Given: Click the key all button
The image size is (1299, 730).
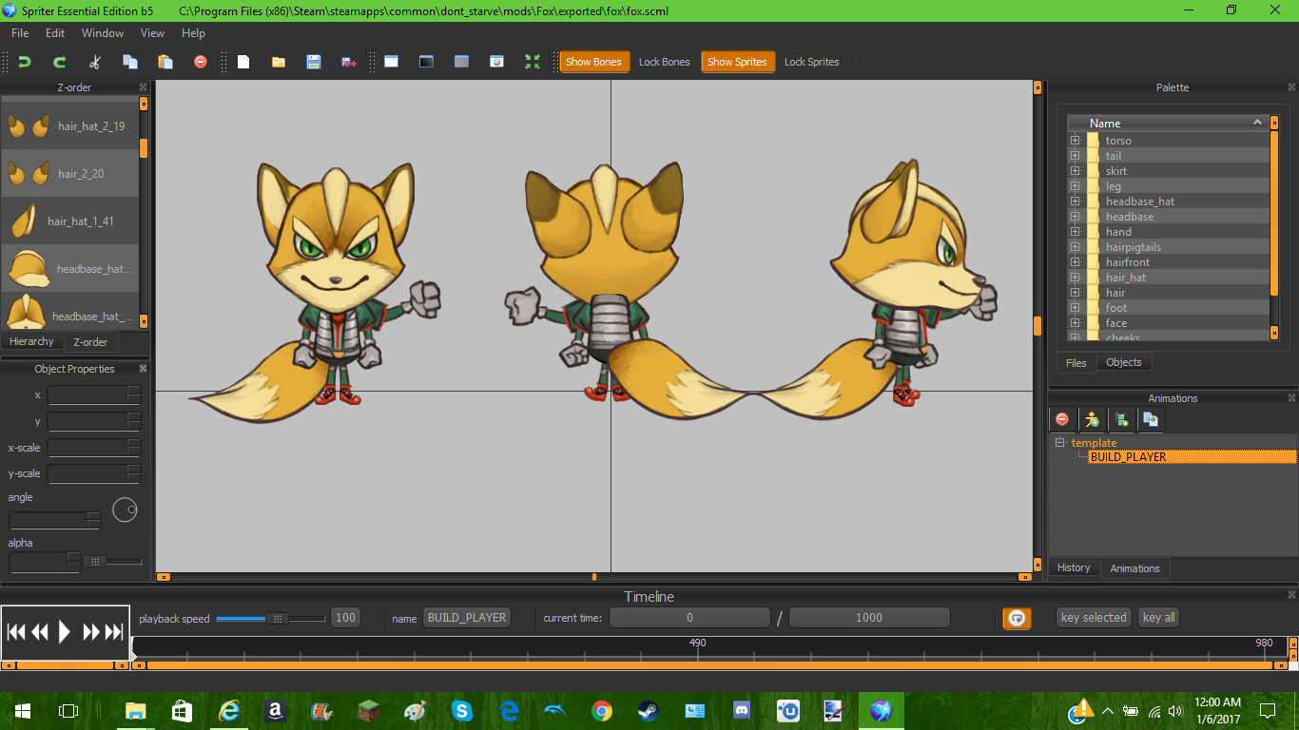Looking at the screenshot, I should [x=1158, y=618].
